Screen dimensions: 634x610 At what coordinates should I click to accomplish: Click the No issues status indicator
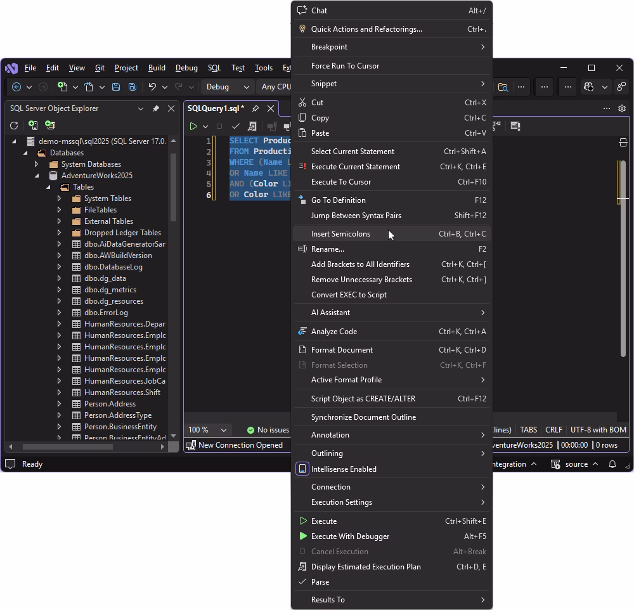pyautogui.click(x=268, y=429)
